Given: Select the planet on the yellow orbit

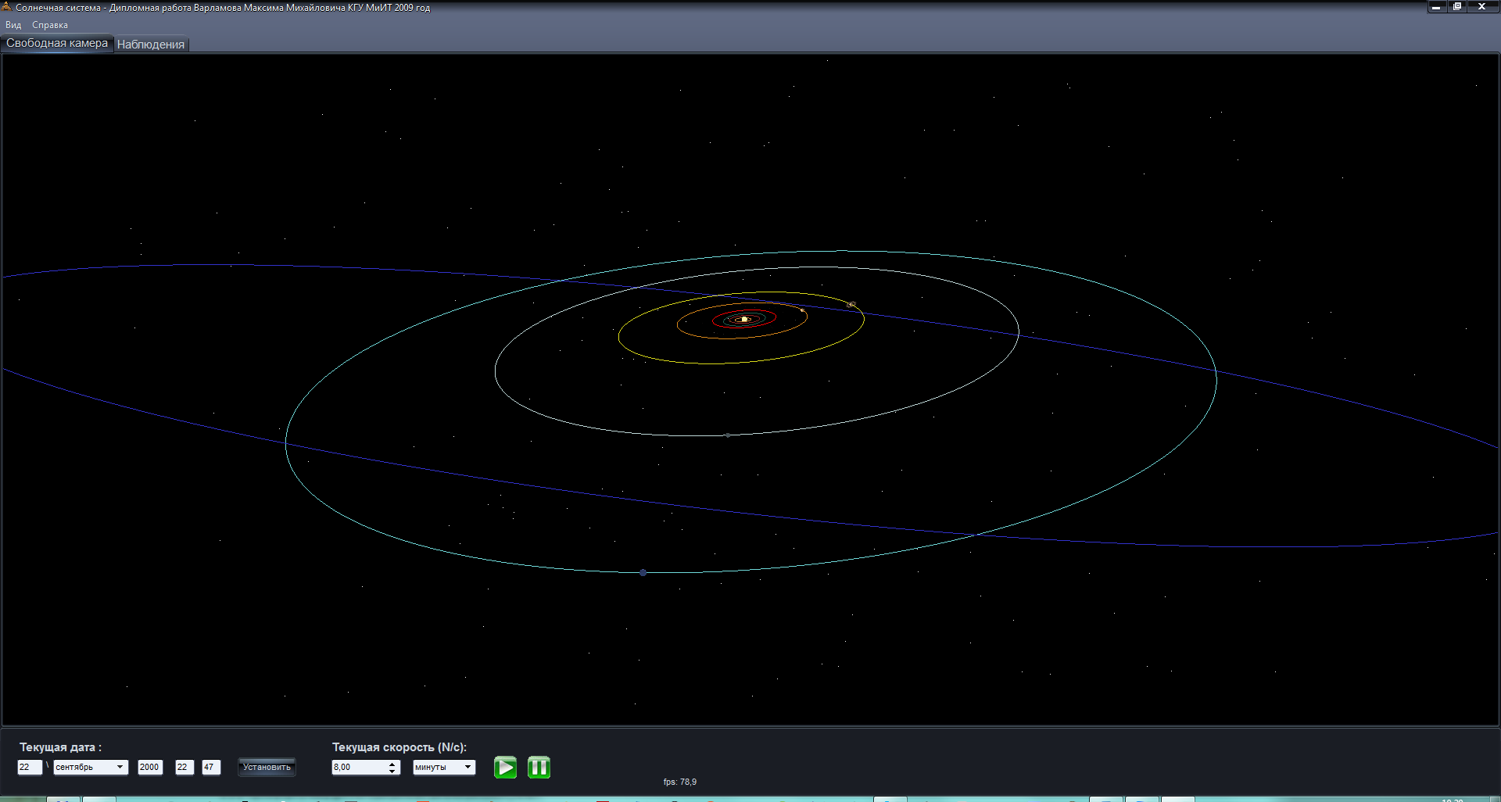Looking at the screenshot, I should tap(852, 304).
